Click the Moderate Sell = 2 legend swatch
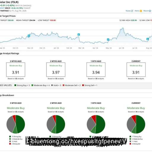Viewport: 152px width, 152px height. click(64, 85)
